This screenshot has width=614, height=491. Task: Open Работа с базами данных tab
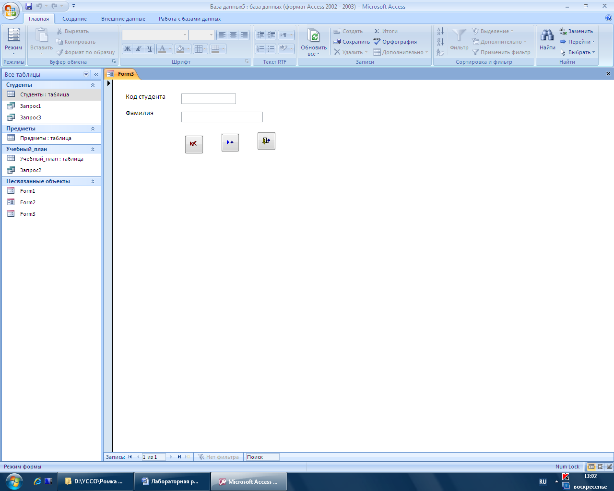pyautogui.click(x=190, y=19)
